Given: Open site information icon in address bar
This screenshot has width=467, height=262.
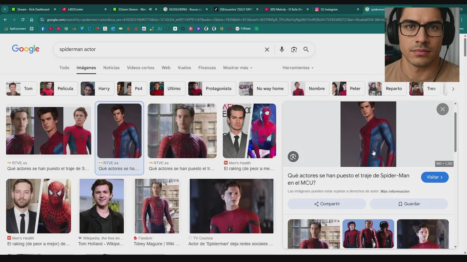Looking at the screenshot, I should point(42,20).
